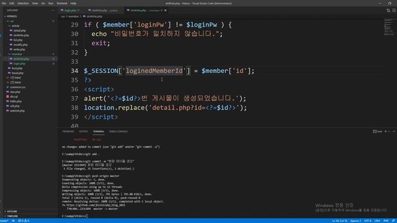Viewport: 397px width, 223px height.
Task: Close the active doWrite.php member tab
Action: [166, 11]
